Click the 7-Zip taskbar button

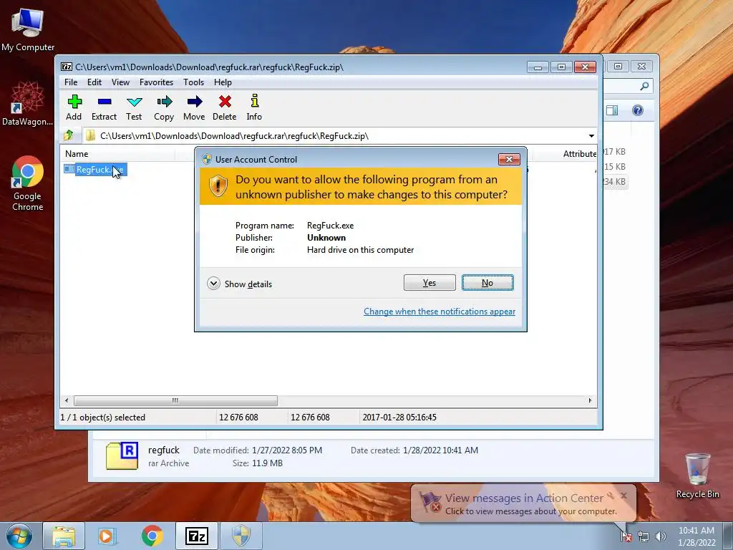(x=196, y=536)
